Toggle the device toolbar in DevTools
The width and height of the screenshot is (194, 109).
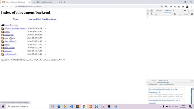[x=152, y=11]
